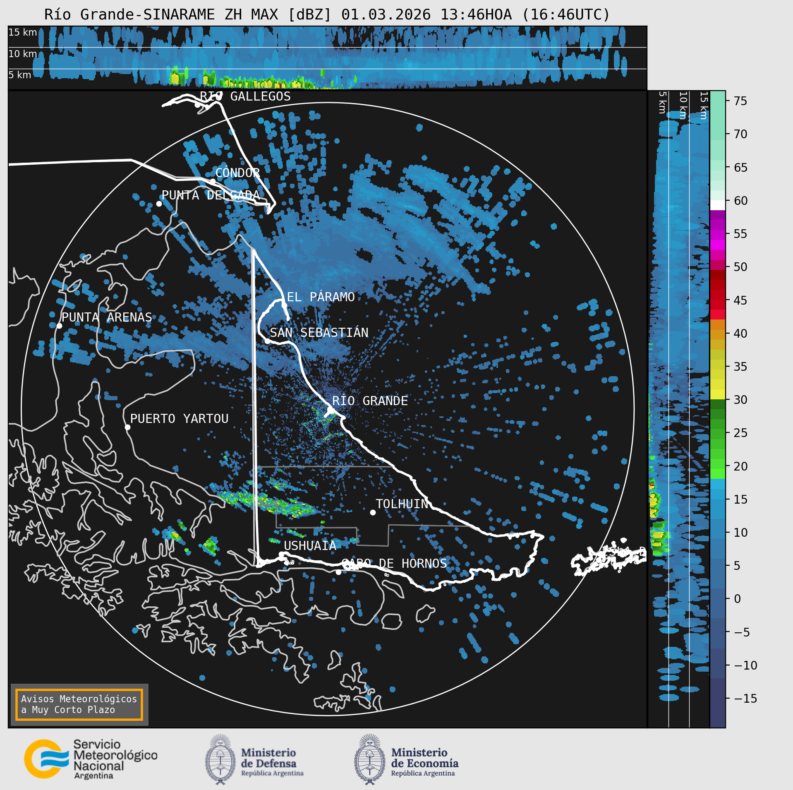Click the Servicio Meteorológico Nacional logo

point(91,759)
